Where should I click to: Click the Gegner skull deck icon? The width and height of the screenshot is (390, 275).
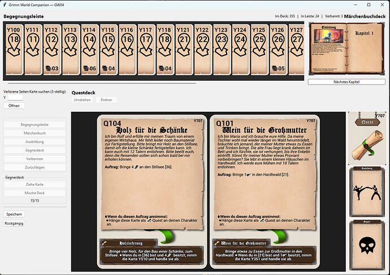(367, 245)
